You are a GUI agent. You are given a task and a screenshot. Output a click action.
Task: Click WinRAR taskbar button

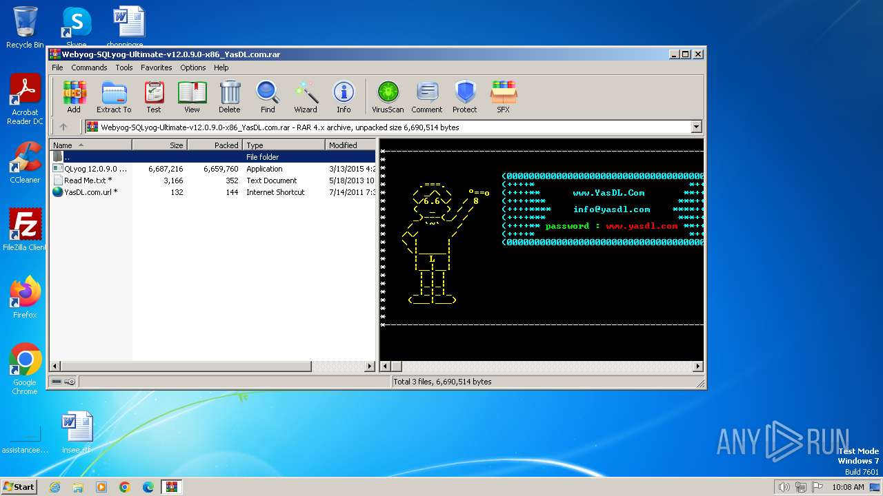[171, 487]
